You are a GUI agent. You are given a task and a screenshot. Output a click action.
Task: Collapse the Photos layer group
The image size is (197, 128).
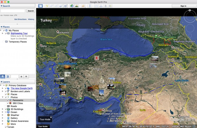[x=3, y=97]
